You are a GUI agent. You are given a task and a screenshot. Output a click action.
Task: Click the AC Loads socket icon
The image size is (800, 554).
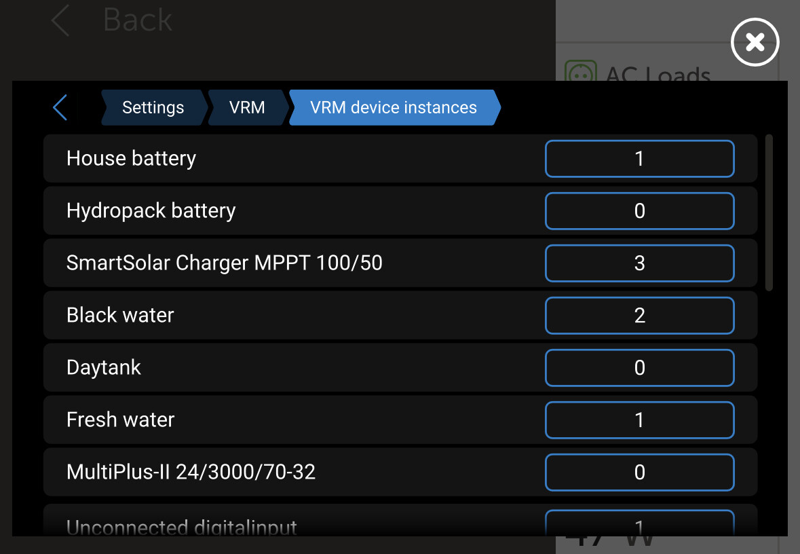click(580, 72)
